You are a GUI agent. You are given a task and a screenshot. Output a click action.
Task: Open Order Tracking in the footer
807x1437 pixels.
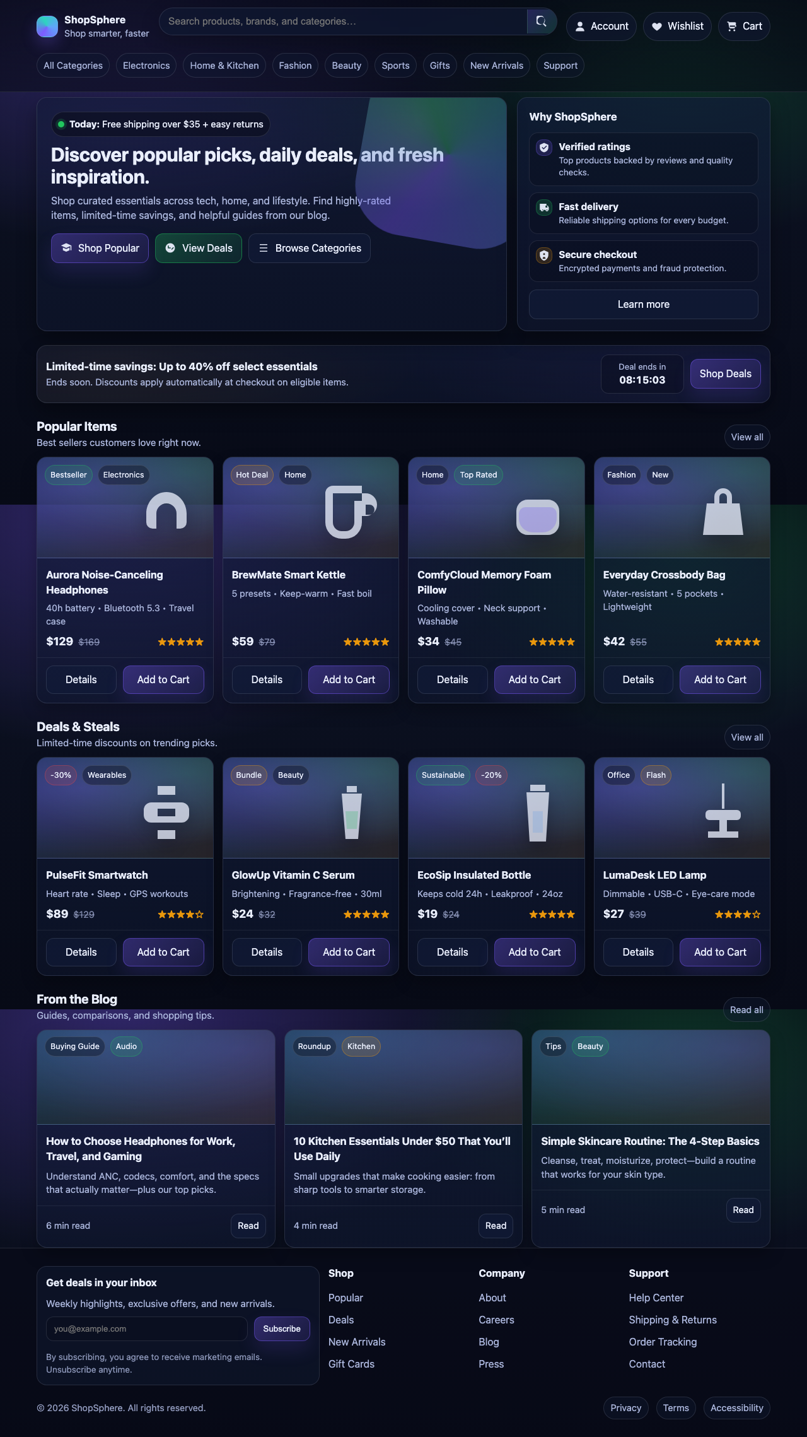(663, 1341)
